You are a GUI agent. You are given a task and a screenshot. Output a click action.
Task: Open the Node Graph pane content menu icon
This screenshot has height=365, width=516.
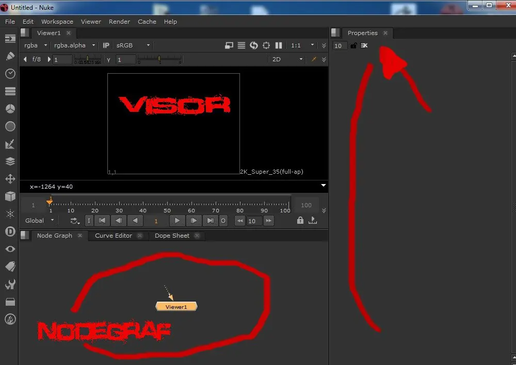coord(25,236)
